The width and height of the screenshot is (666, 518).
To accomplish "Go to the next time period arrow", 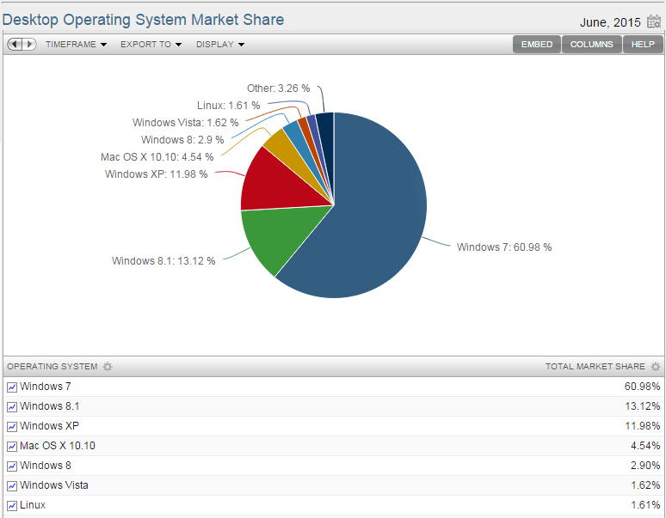I will [x=29, y=45].
